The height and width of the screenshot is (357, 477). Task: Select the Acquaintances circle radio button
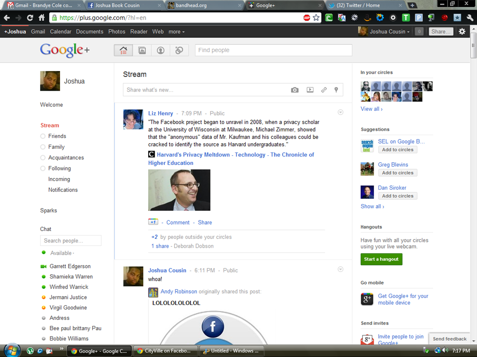click(x=43, y=158)
